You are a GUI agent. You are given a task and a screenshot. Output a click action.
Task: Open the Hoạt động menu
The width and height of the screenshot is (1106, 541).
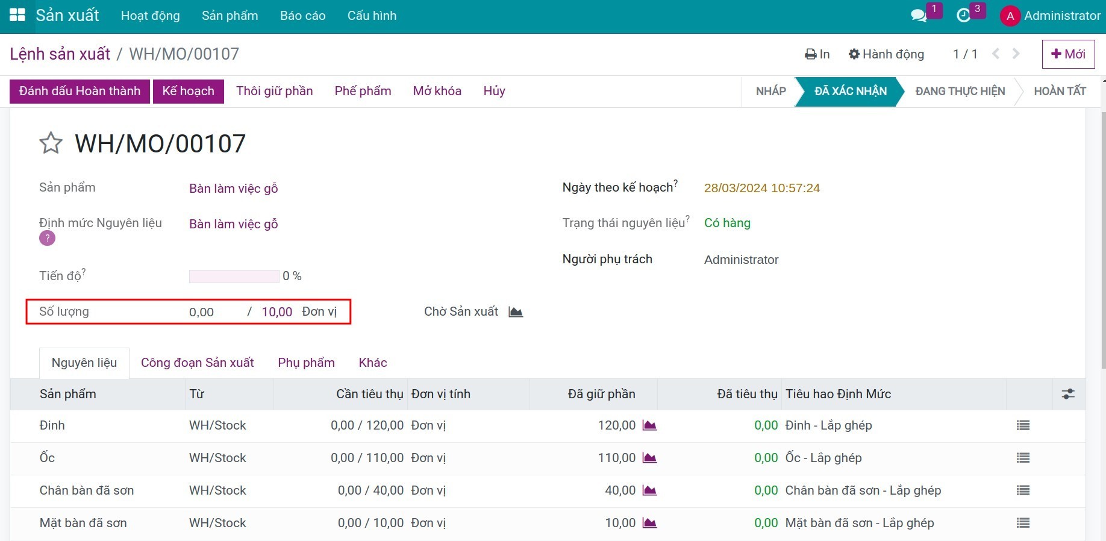[x=151, y=16]
